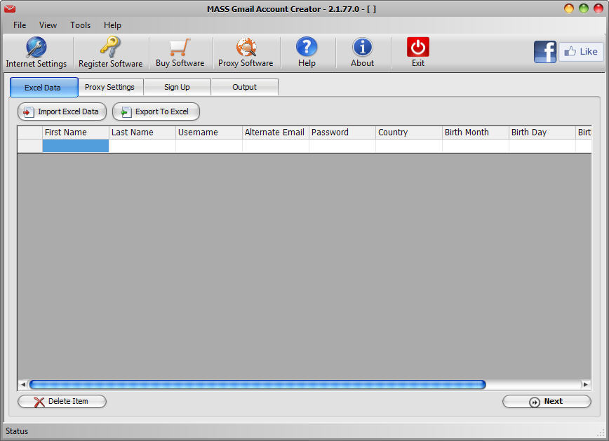Image resolution: width=609 pixels, height=441 pixels.
Task: Click the Delete Item button
Action: 62,401
